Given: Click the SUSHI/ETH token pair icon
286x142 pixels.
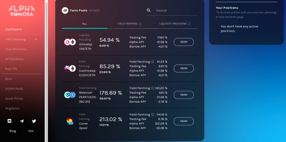Looking at the screenshot, I should pos(70,68).
